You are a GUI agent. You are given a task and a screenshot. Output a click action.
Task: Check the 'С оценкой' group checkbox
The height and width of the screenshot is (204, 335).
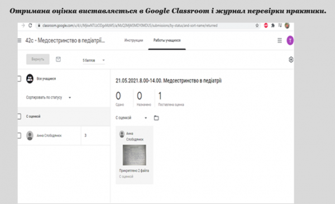click(x=19, y=116)
